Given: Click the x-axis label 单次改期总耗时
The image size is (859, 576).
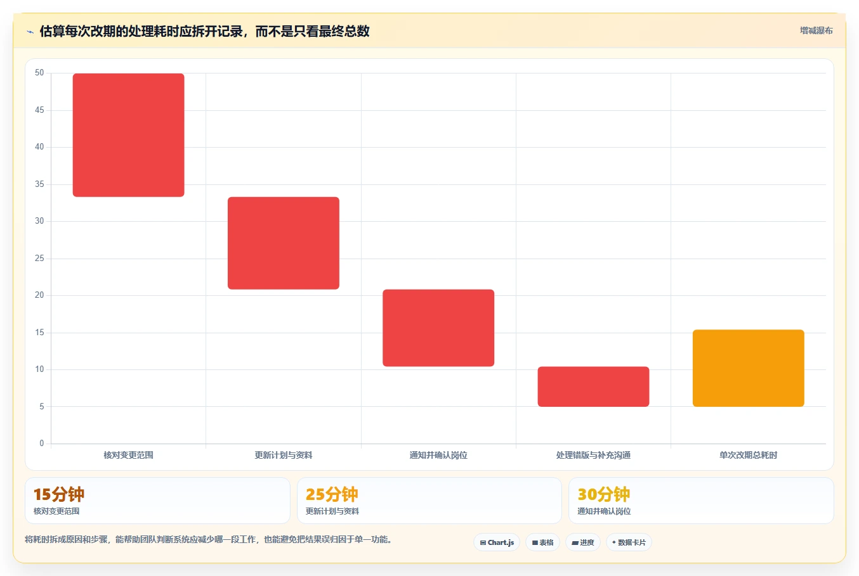Looking at the screenshot, I should tap(749, 455).
